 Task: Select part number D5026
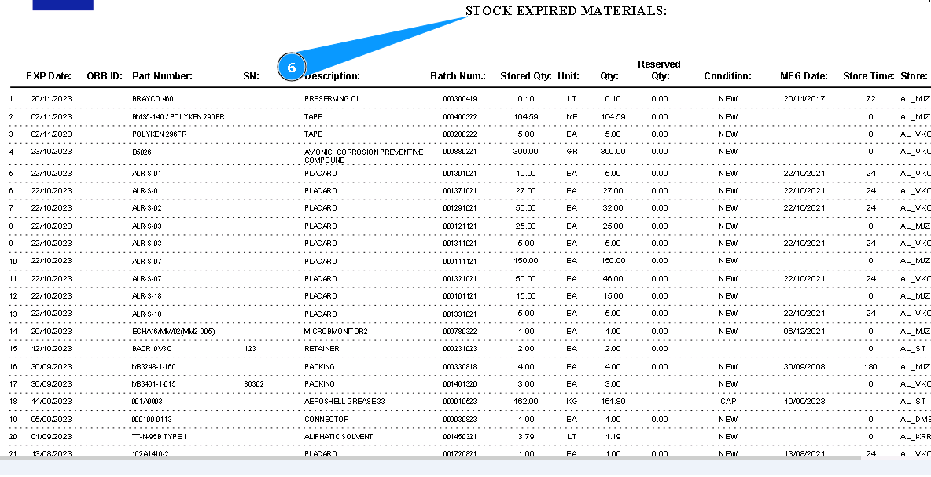(x=142, y=152)
